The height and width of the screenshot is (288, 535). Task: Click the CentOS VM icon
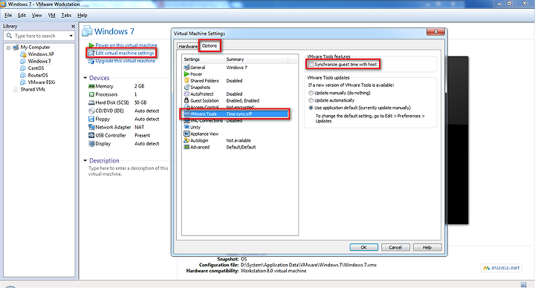(x=23, y=68)
